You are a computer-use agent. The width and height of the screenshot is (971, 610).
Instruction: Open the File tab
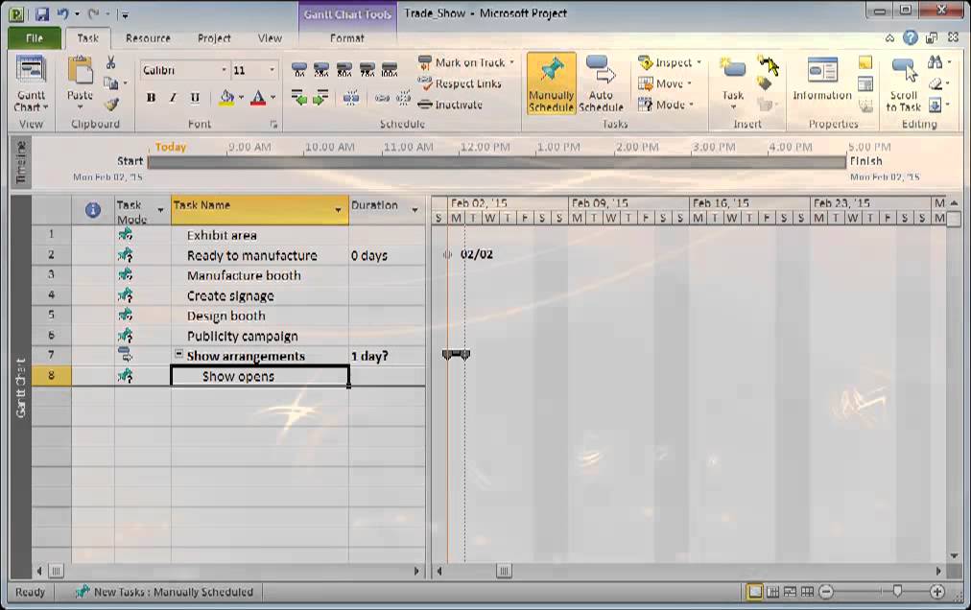click(x=35, y=38)
